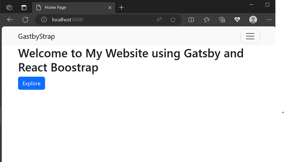Toggle the split screen view
Image resolution: width=284 pixels, height=162 pixels.
click(x=191, y=20)
